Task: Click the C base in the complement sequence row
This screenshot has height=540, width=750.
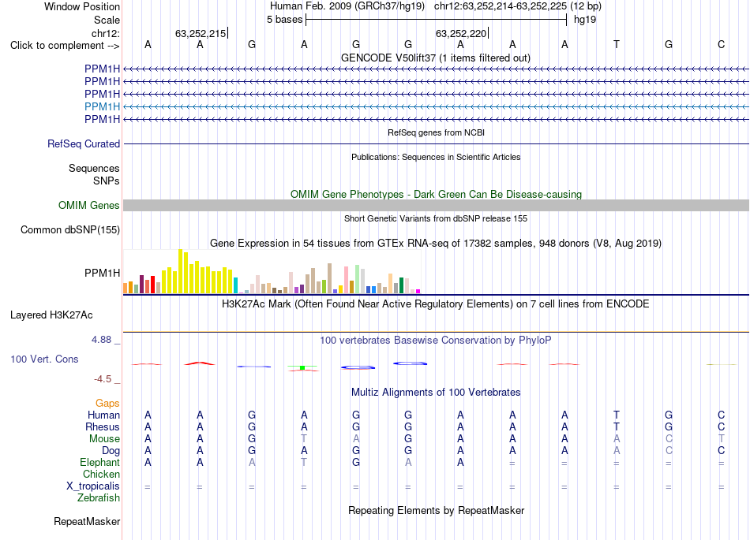Action: click(721, 44)
